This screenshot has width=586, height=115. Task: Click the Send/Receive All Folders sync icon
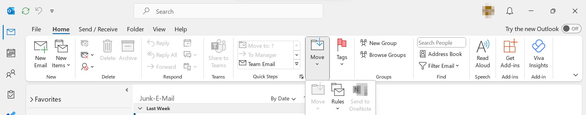(26, 11)
